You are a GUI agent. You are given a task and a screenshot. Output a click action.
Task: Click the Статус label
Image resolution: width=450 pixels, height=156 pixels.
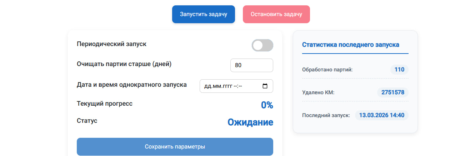pos(87,121)
